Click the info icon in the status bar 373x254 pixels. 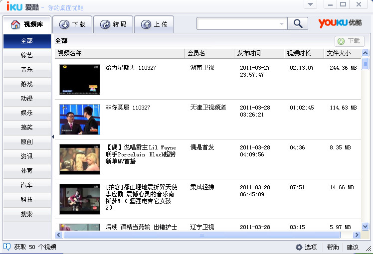tap(6, 247)
